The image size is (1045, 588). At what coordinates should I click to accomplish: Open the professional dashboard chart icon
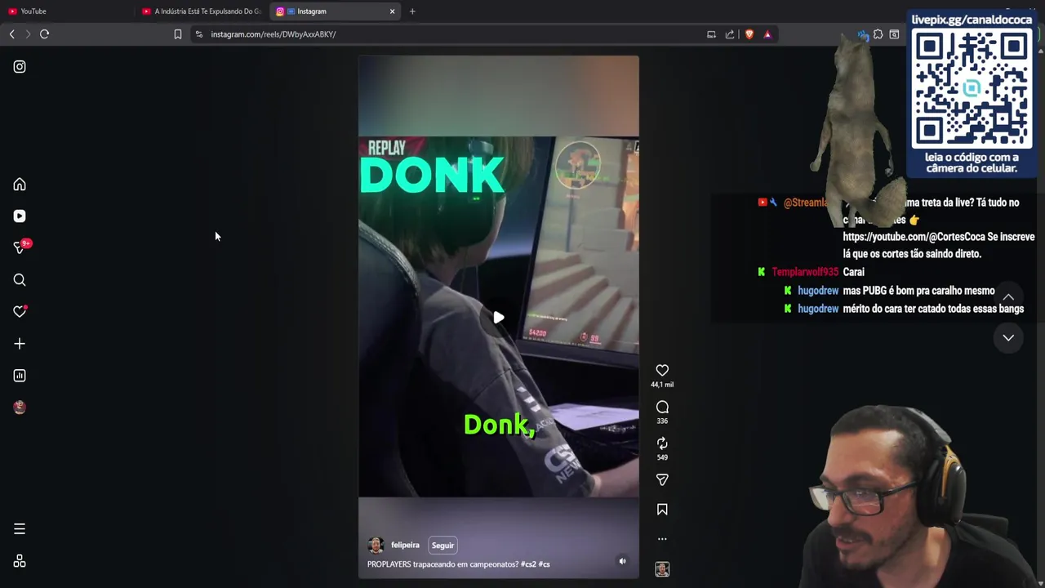(x=20, y=376)
